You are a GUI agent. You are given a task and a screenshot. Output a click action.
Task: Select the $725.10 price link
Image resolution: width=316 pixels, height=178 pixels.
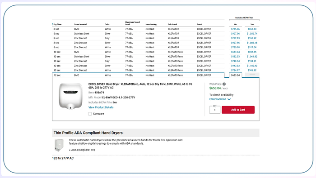pyautogui.click(x=235, y=47)
